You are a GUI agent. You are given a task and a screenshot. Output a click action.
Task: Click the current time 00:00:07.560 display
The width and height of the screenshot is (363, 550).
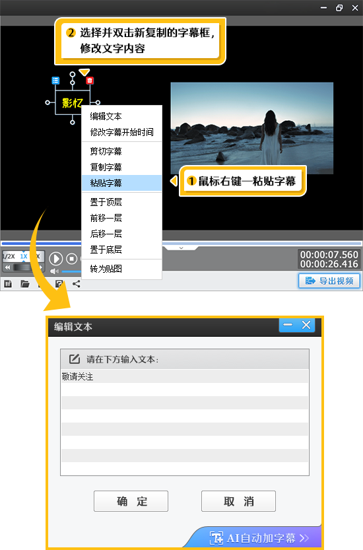329,255
